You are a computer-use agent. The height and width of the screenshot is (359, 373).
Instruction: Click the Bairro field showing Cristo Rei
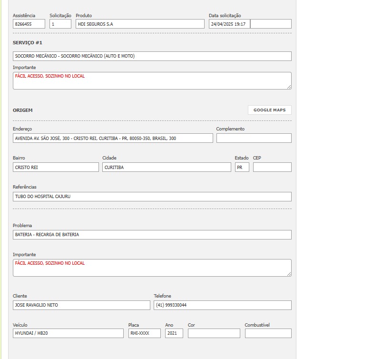56,167
